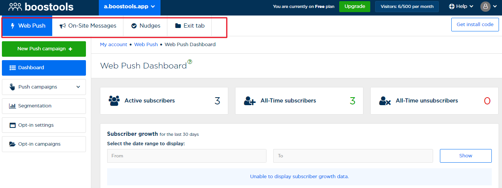Viewport: 502px width, 188px height.
Task: Open the a.boostools.app site dropdown
Action: (129, 6)
